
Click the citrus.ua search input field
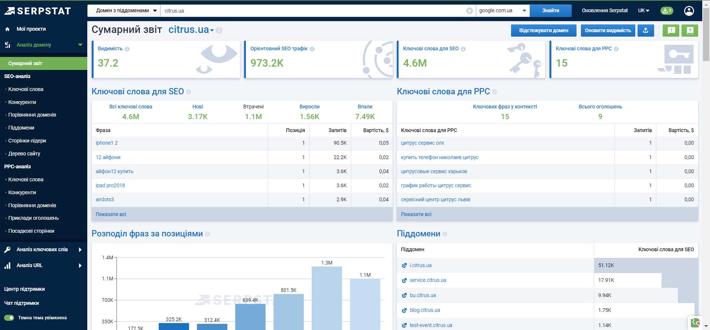314,11
